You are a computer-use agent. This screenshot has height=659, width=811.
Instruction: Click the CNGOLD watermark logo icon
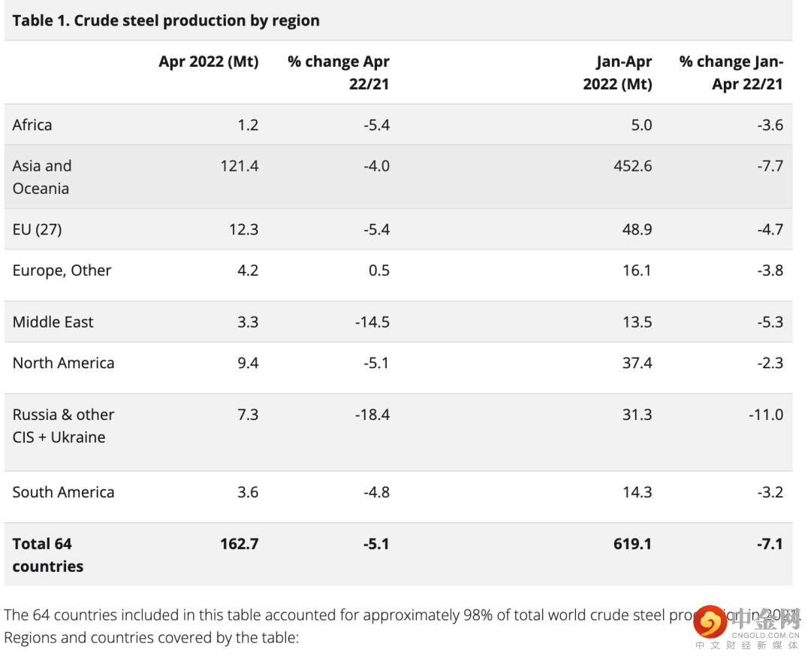tap(710, 621)
